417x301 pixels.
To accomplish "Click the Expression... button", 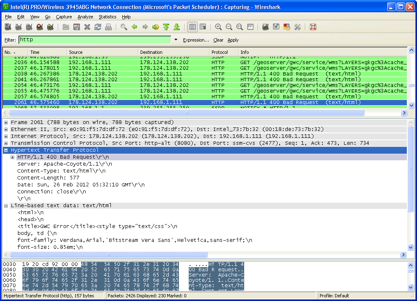I will [x=196, y=40].
